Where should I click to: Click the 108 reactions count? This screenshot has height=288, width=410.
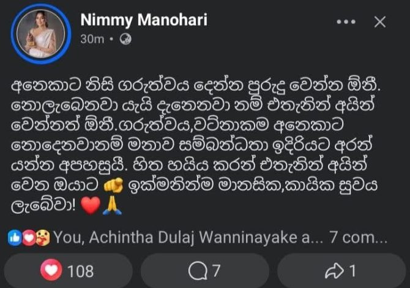click(79, 270)
